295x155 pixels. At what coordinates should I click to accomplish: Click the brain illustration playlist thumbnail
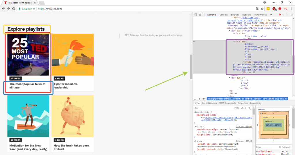(x=73, y=116)
